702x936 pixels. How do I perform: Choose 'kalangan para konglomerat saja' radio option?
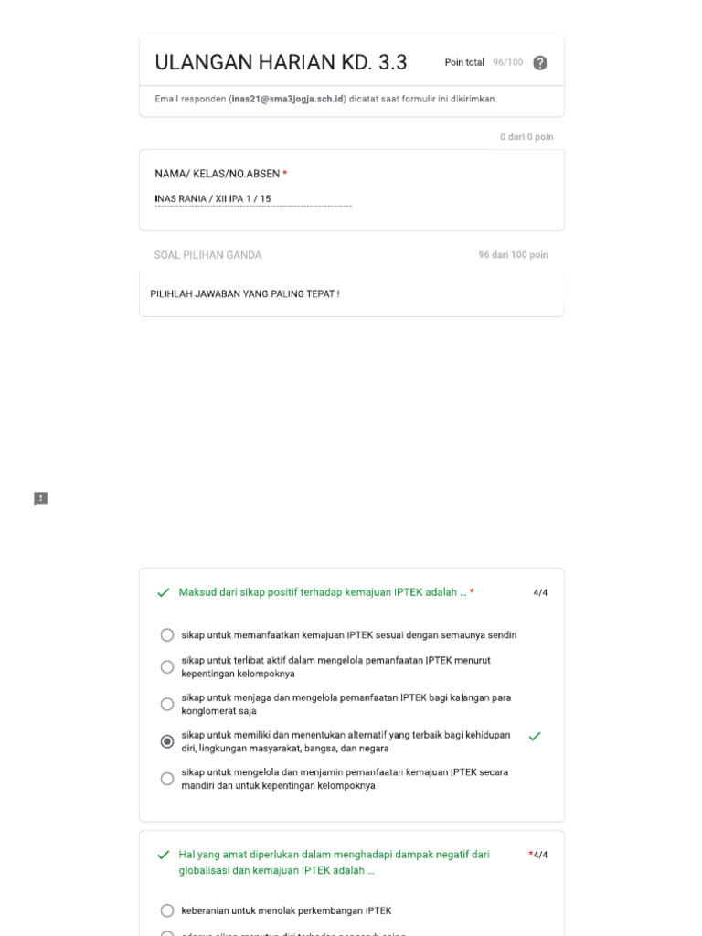click(x=167, y=705)
